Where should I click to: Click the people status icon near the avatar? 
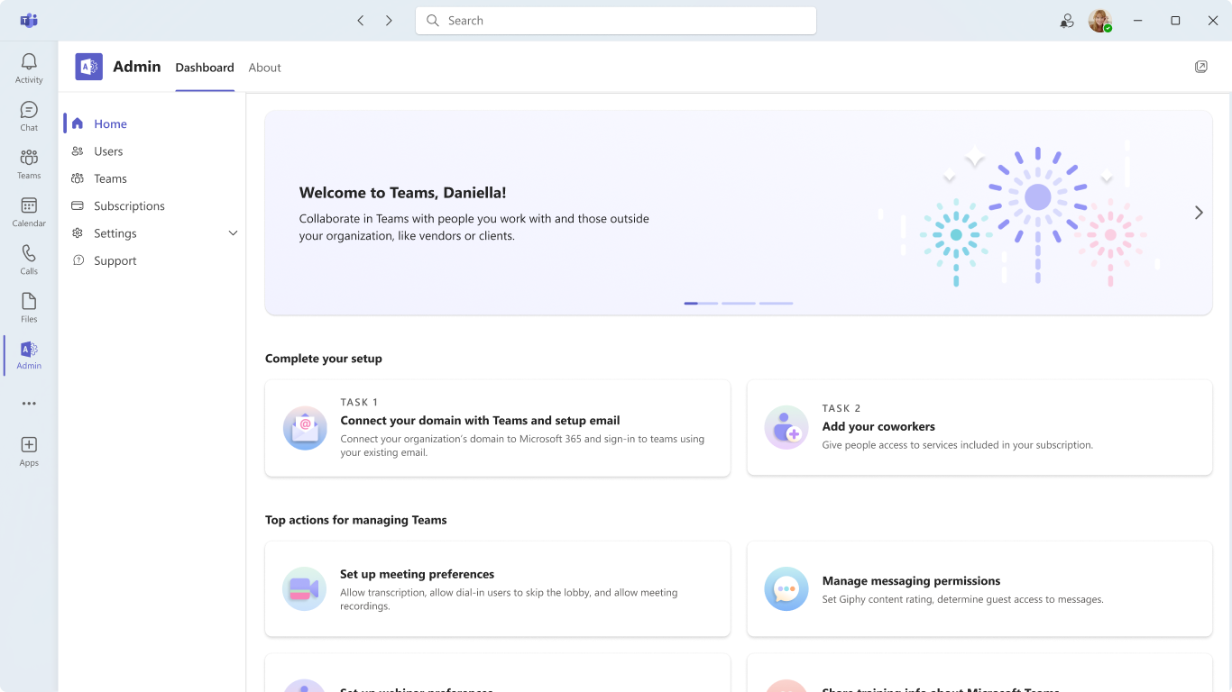click(1067, 21)
